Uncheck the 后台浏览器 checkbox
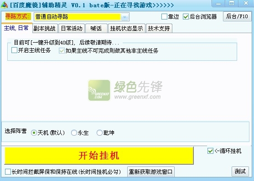This screenshot has height=181, width=254. 186,16
